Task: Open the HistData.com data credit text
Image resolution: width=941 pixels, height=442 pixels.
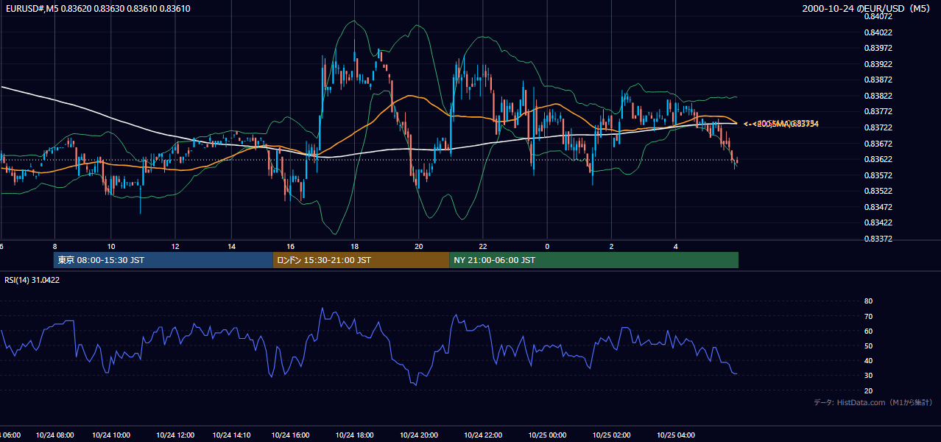Action: [873, 403]
